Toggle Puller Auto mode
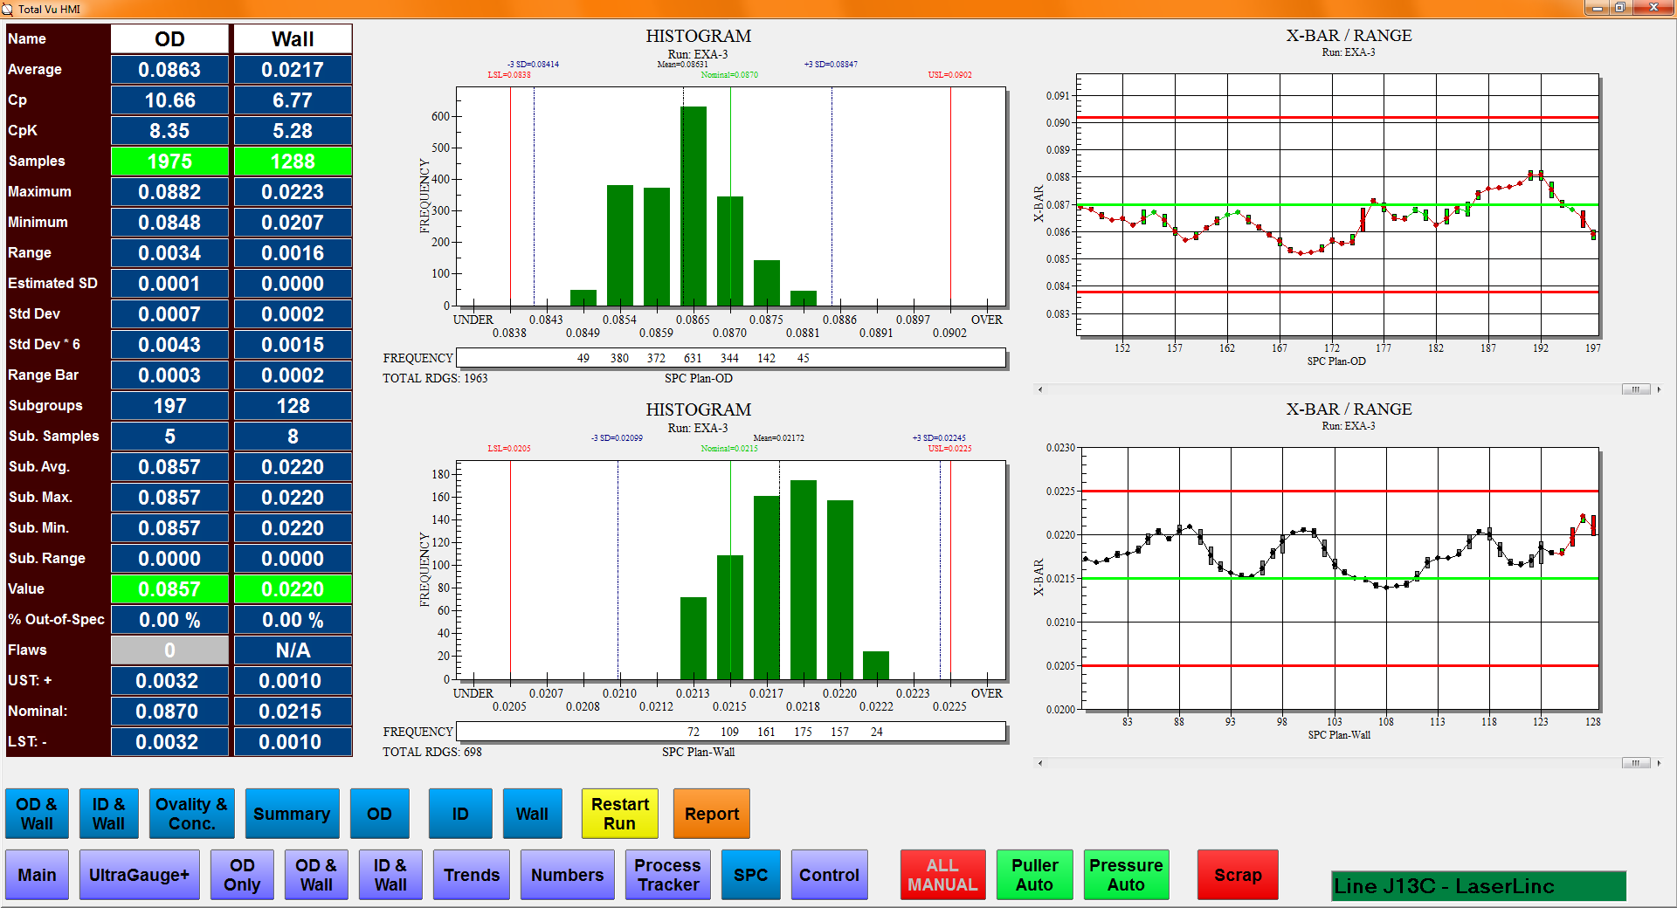Image resolution: width=1677 pixels, height=908 pixels. pyautogui.click(x=1034, y=875)
